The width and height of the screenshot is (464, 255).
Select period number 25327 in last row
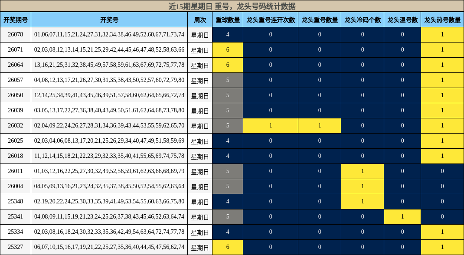pos(16,247)
